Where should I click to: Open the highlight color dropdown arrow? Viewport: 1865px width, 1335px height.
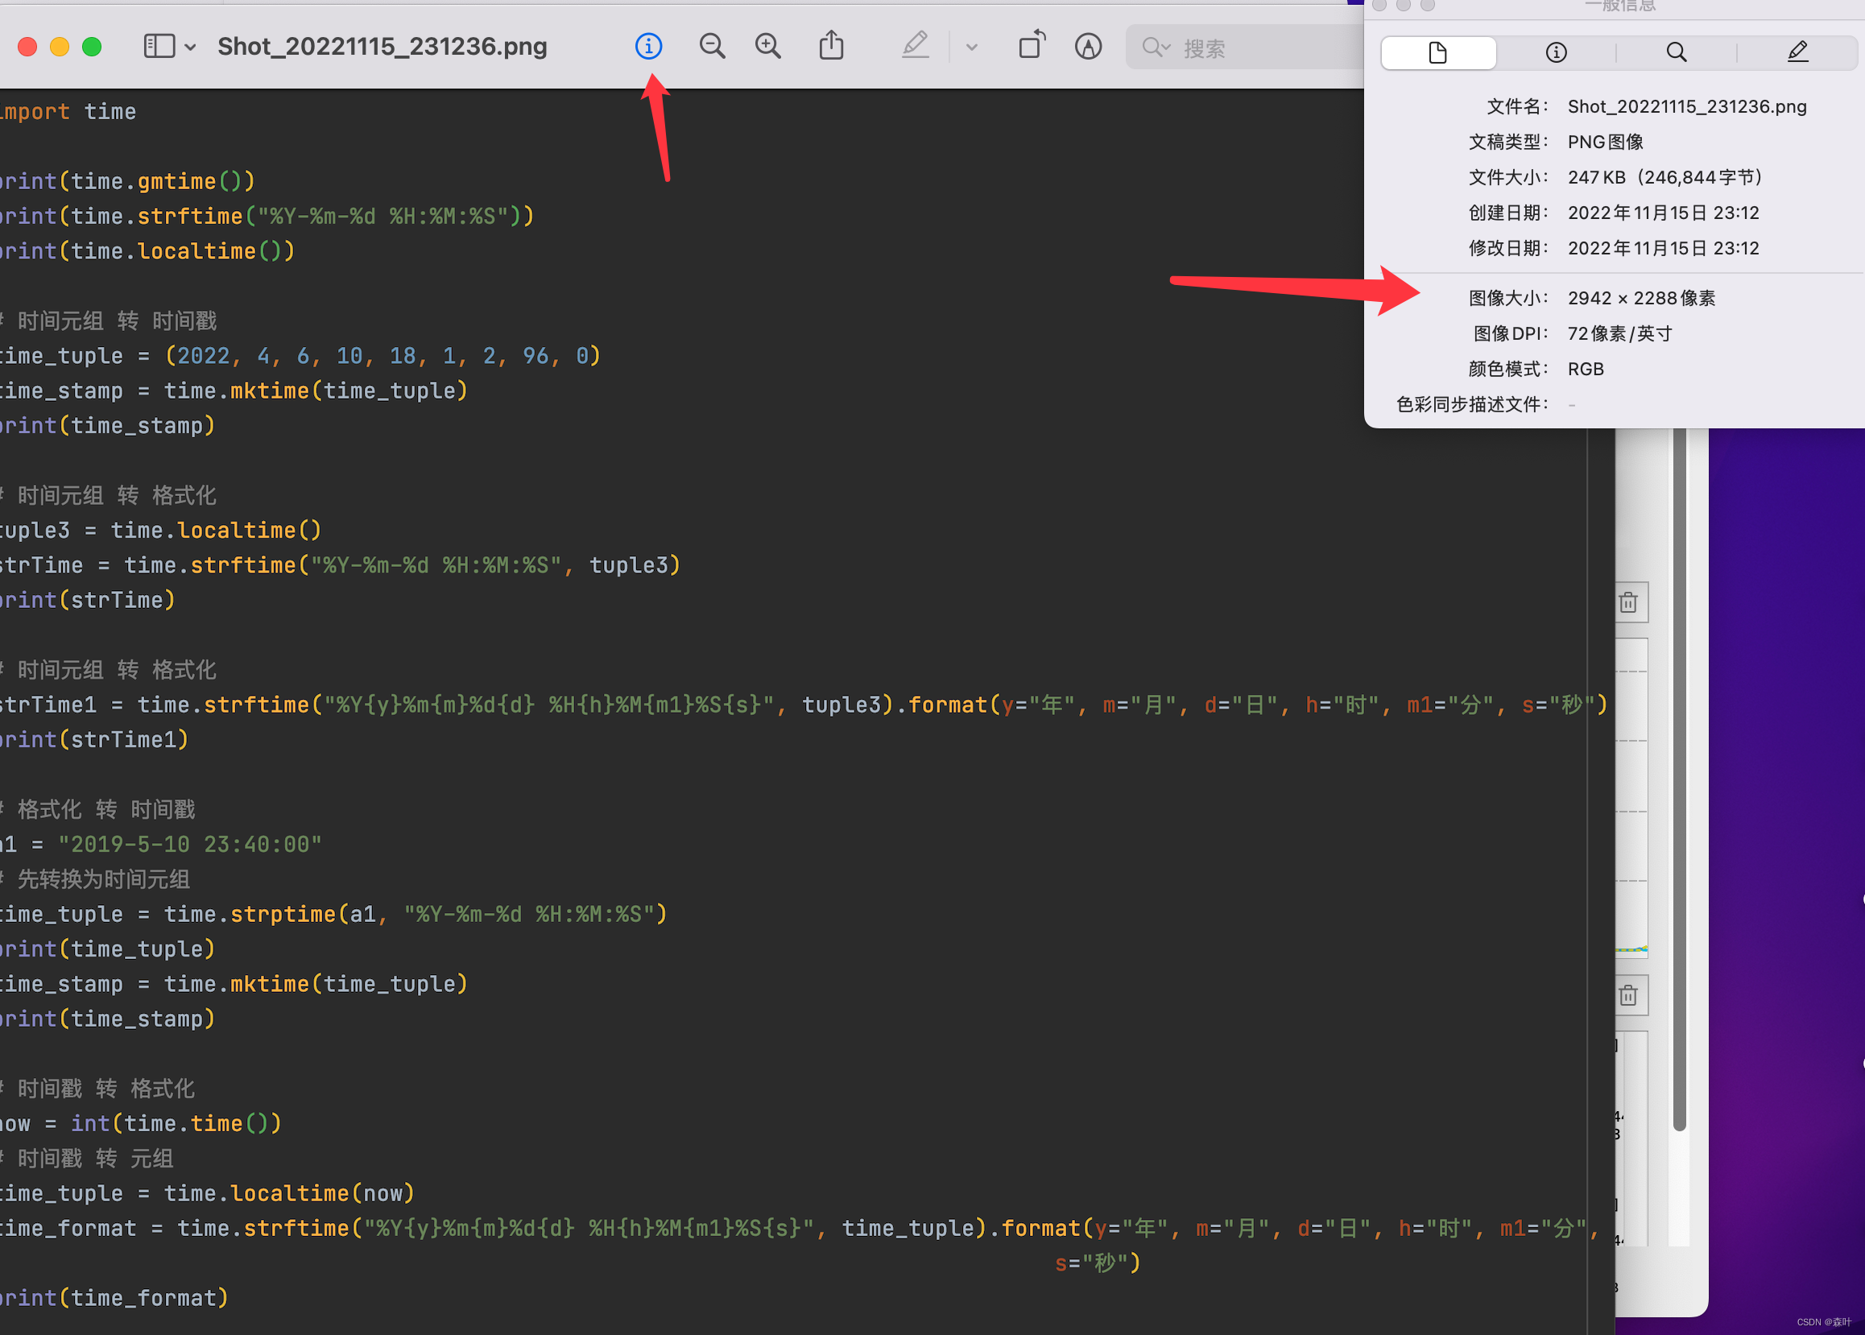971,47
